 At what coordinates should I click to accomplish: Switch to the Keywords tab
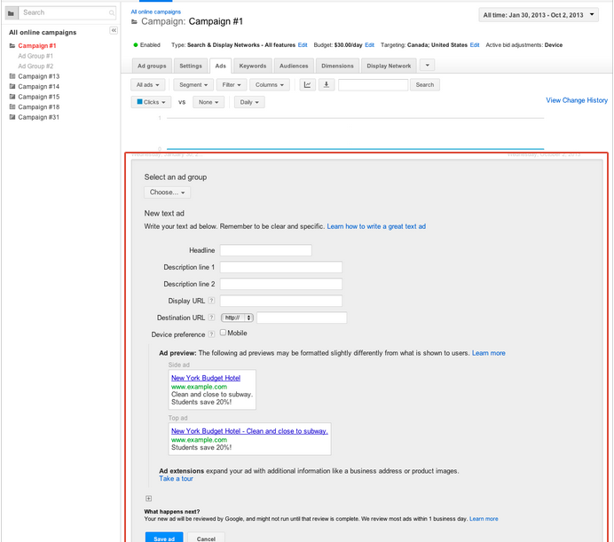point(252,66)
